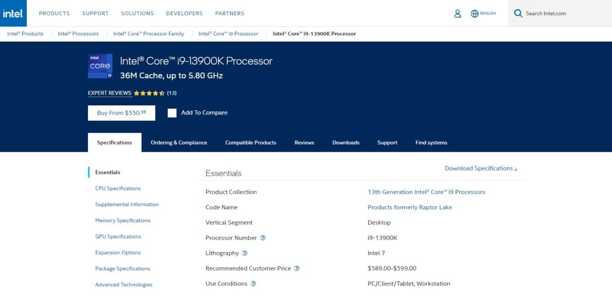Click the Intel Core i9 badge image
Viewport: 612px width, 296px height.
point(100,66)
